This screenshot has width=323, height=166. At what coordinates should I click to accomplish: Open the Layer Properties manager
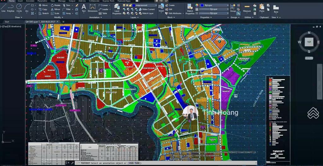click(x=117, y=9)
